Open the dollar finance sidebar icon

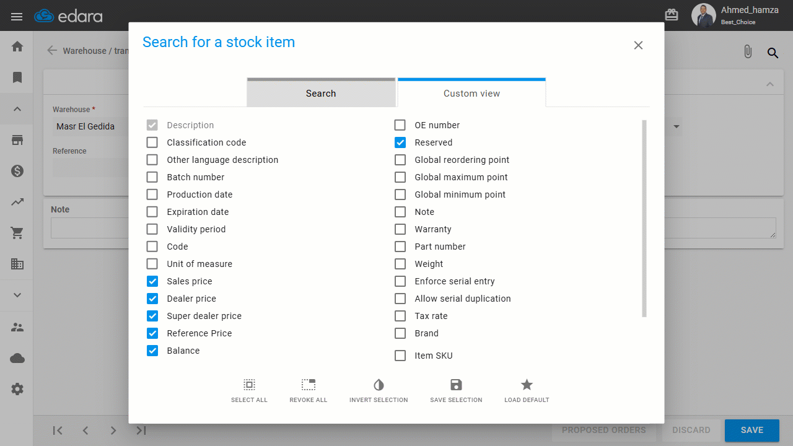tap(17, 171)
